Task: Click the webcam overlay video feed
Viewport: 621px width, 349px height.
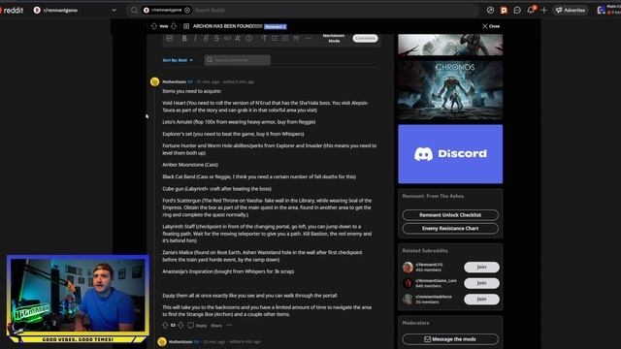Action: [78, 296]
